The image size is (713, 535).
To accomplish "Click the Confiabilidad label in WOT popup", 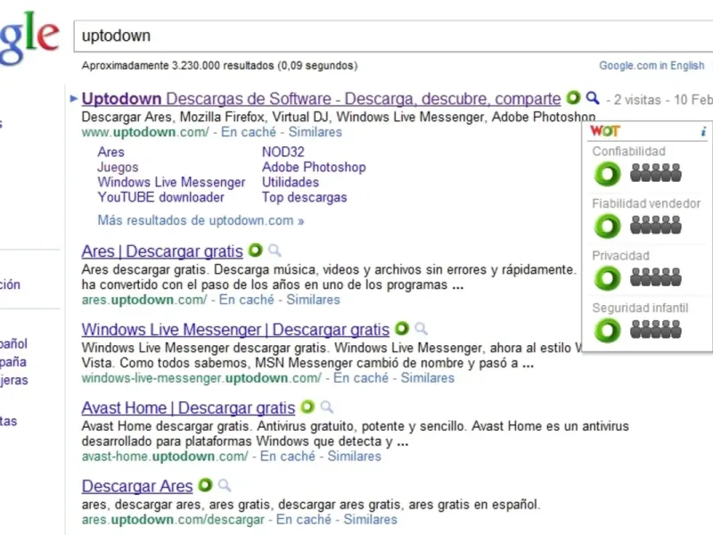I will [629, 151].
